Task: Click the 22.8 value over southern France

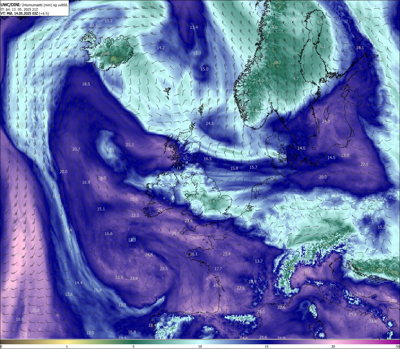Action: [241, 288]
